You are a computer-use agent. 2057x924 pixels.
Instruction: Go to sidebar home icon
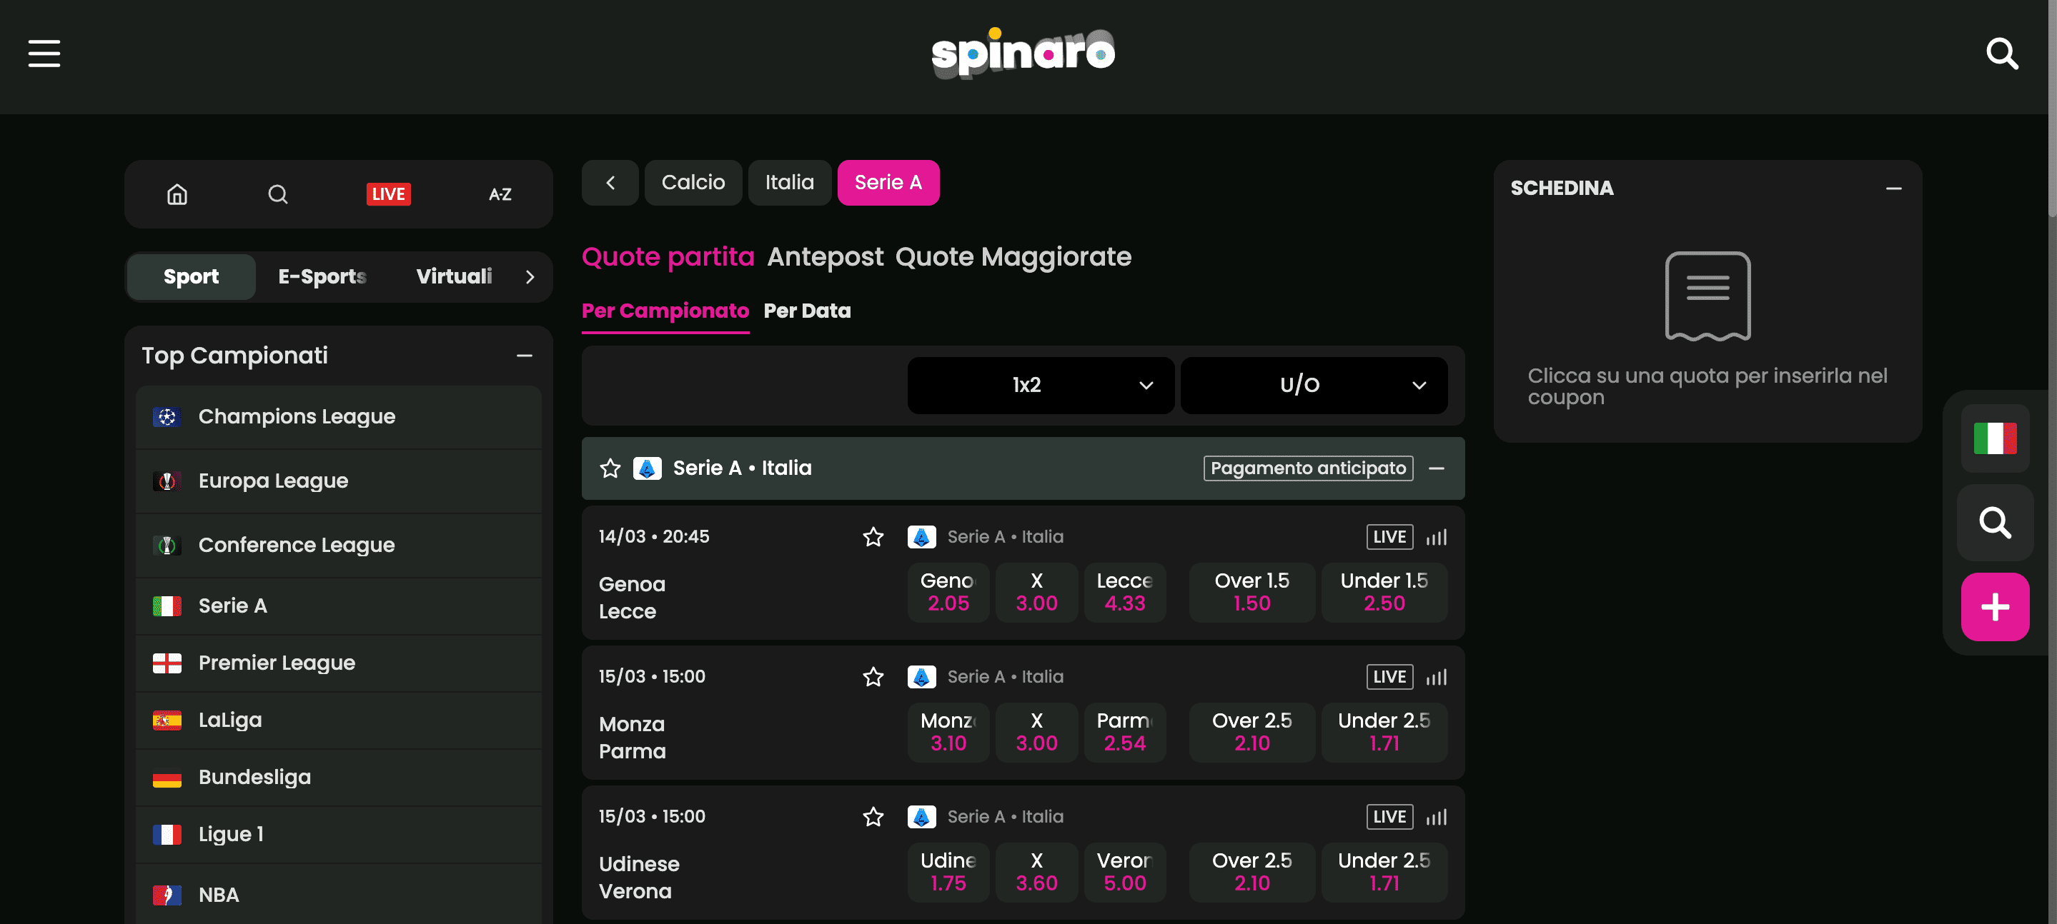(177, 194)
